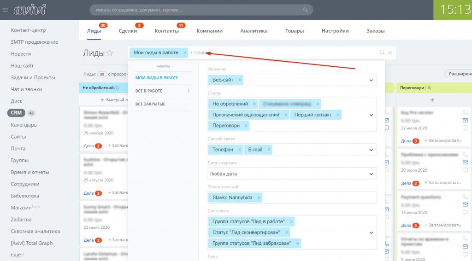Switch to the Сделки tab
The height and width of the screenshot is (261, 472).
pyautogui.click(x=128, y=31)
